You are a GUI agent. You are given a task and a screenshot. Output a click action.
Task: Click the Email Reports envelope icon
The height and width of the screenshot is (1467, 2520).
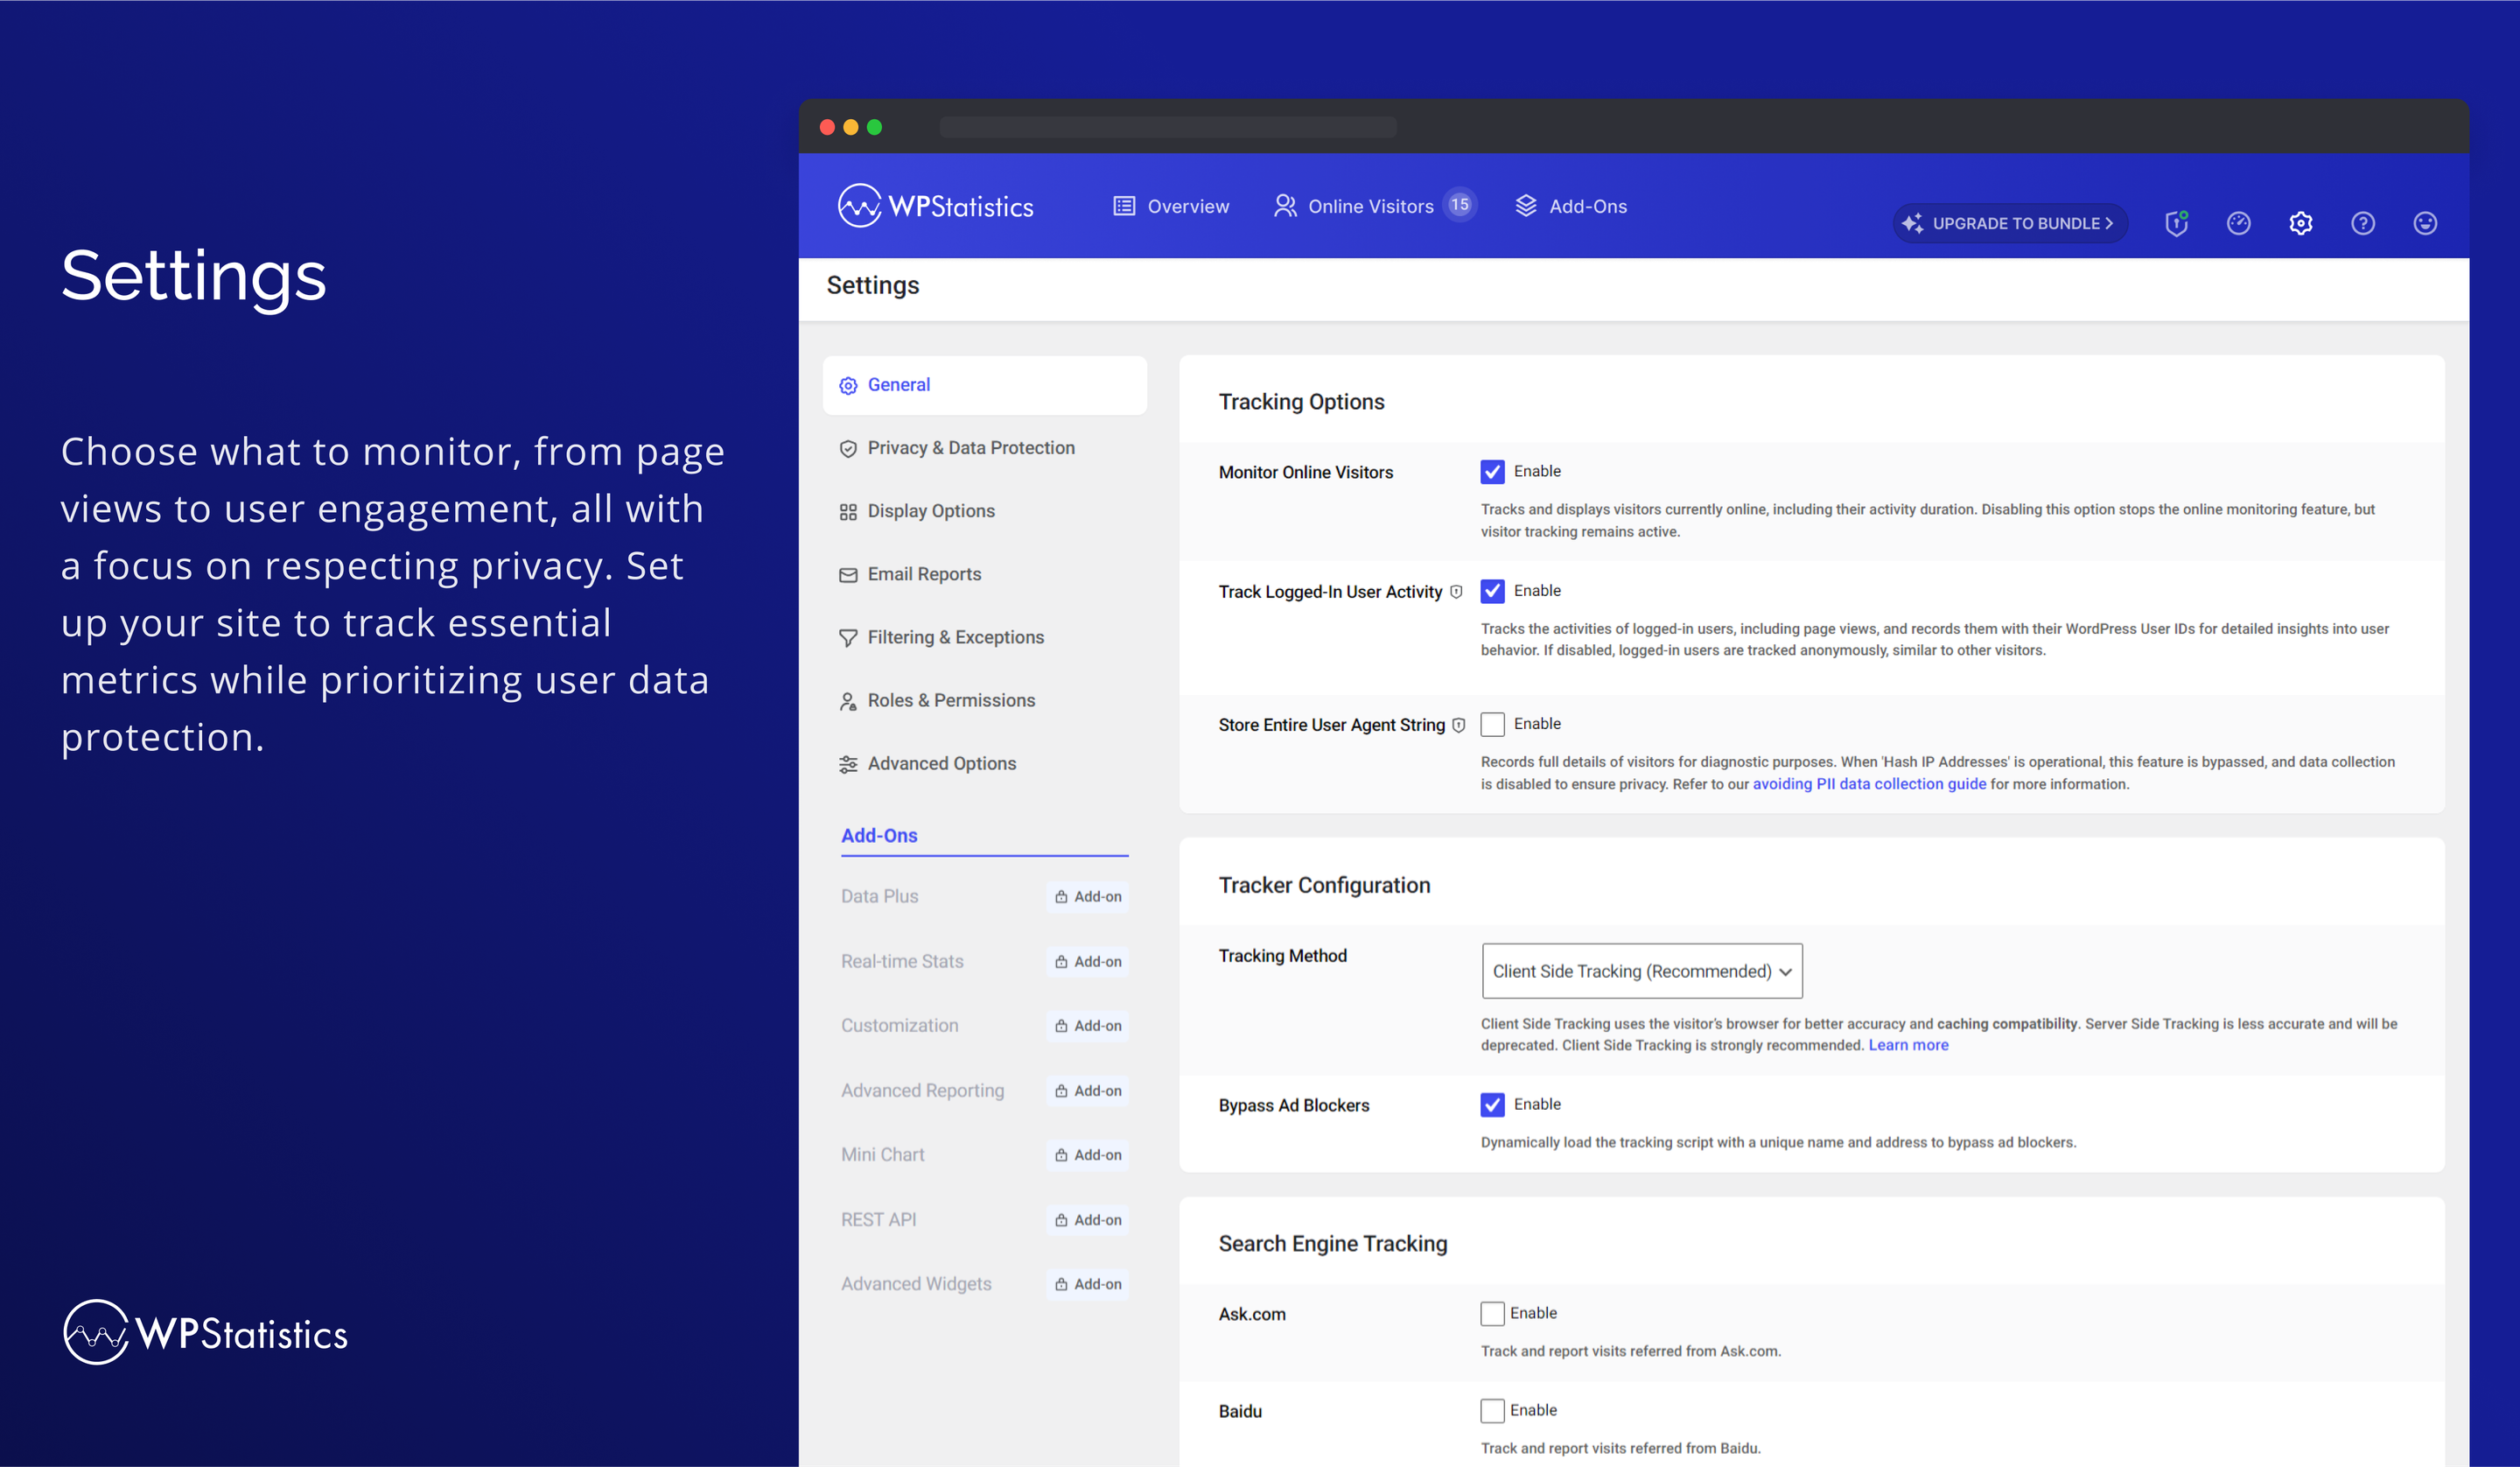pyautogui.click(x=848, y=574)
